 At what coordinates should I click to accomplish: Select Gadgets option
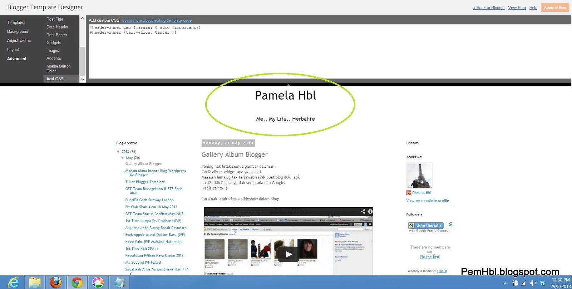[x=54, y=43]
